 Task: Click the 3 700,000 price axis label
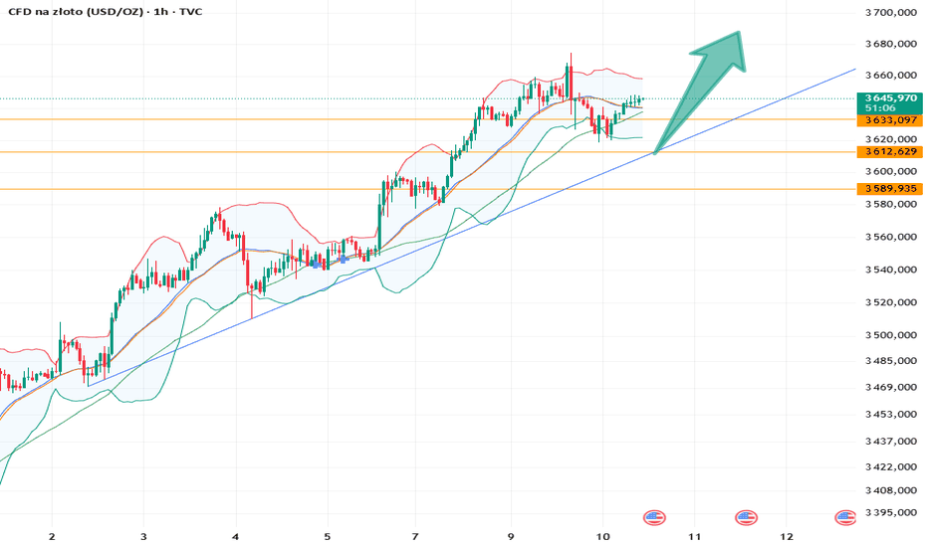click(x=891, y=12)
